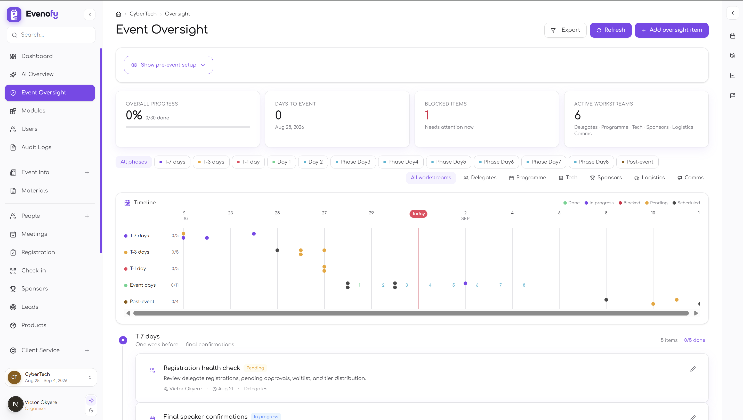Filter workstreams by Tech
The height and width of the screenshot is (420, 743).
pos(568,178)
